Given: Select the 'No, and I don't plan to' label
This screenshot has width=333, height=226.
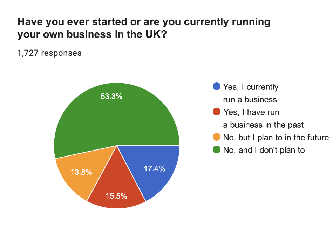Looking at the screenshot, I should pos(264,150).
